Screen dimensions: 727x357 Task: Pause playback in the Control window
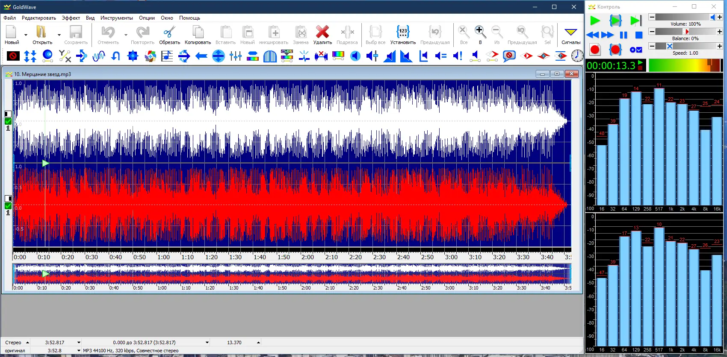pos(624,35)
